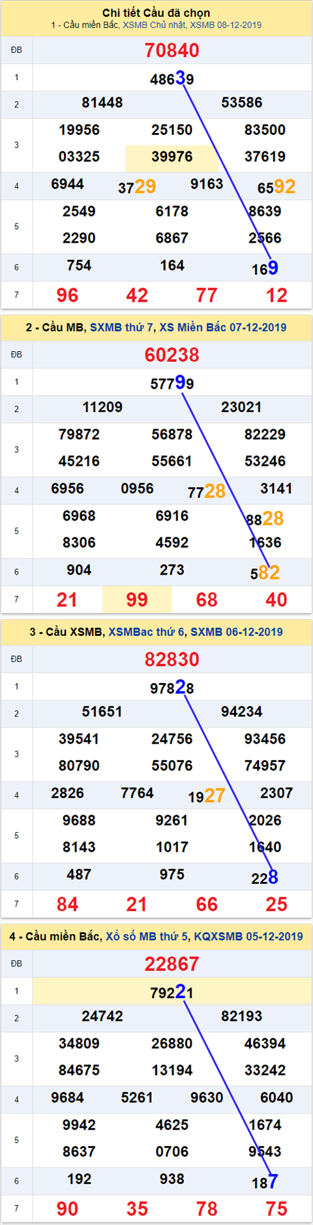Select special prize number 70840
Screen dimensions: 313x1225
tap(172, 50)
